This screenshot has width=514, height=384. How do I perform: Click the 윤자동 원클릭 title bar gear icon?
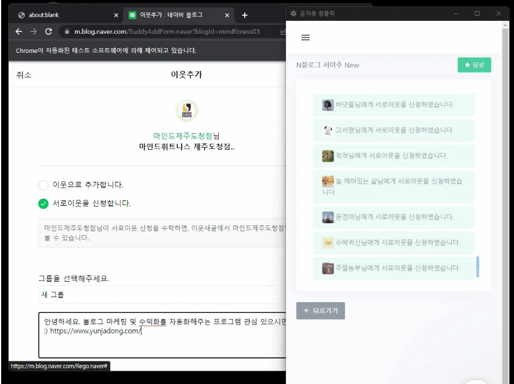pyautogui.click(x=294, y=13)
